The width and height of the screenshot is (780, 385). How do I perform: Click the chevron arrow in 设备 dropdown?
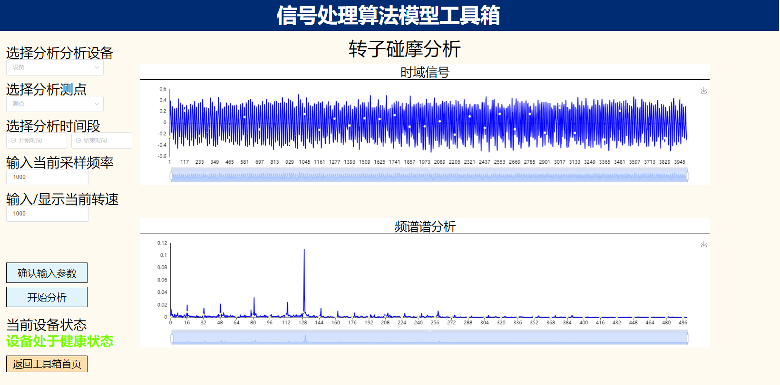coord(97,67)
